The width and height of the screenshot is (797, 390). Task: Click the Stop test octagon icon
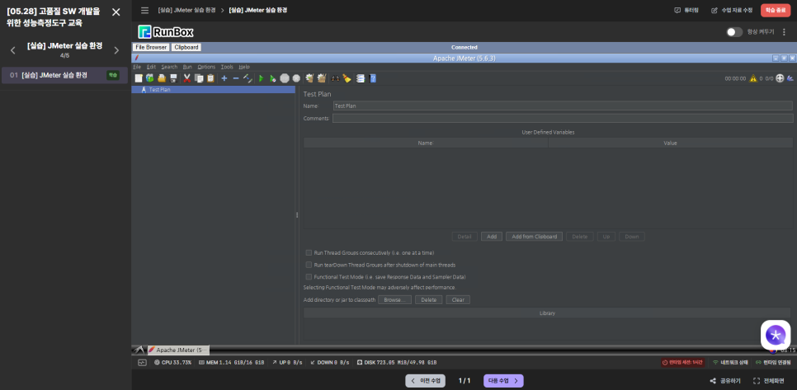tap(285, 78)
